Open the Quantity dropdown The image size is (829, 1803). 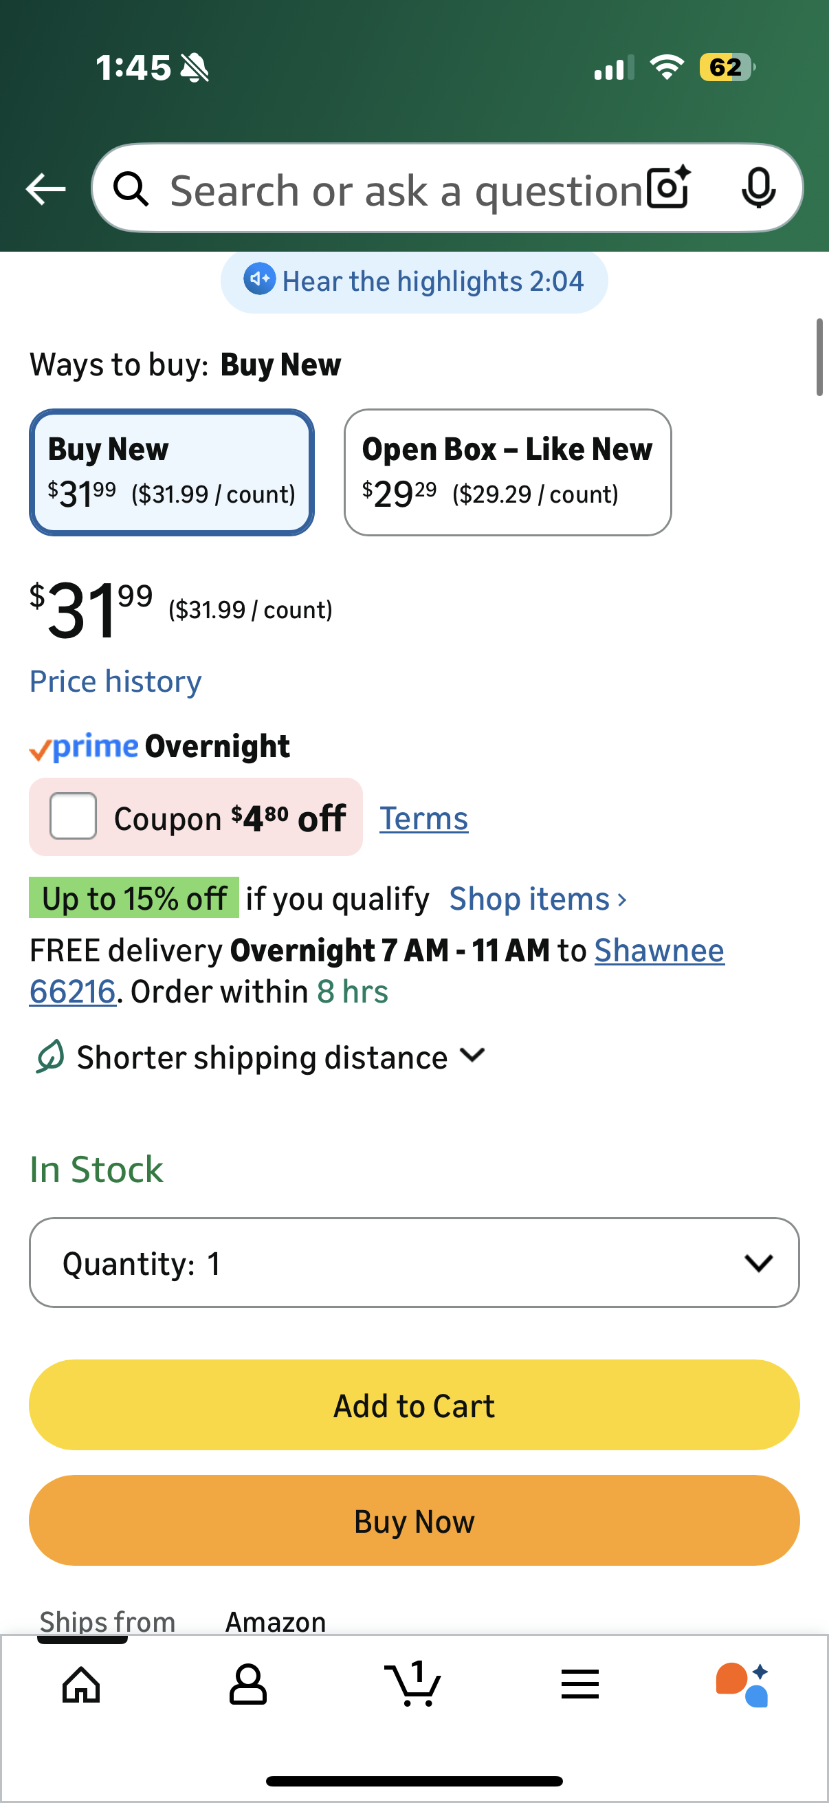coord(414,1263)
